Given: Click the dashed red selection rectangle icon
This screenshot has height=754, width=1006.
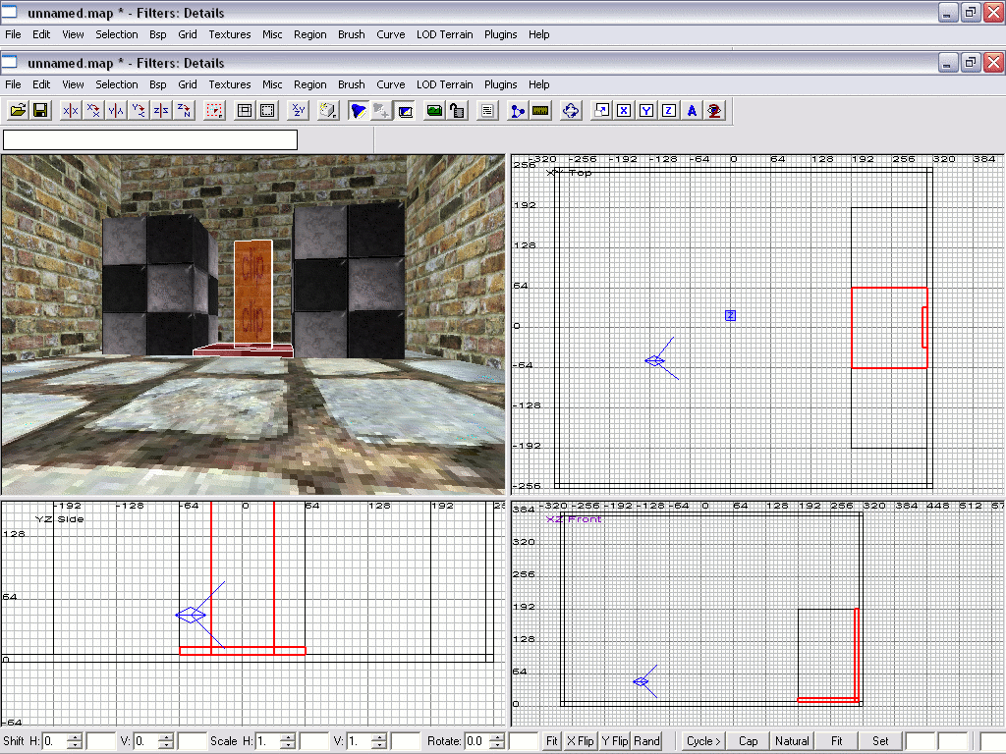Looking at the screenshot, I should coord(214,111).
